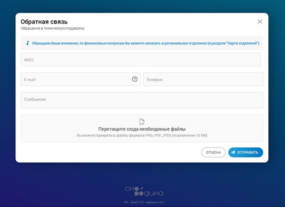Open the E-mail help question mark
Screen dimensions: 285x207
pyautogui.click(x=135, y=79)
